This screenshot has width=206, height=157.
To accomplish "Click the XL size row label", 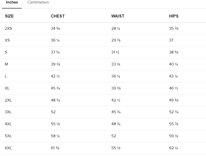I will [7, 88].
